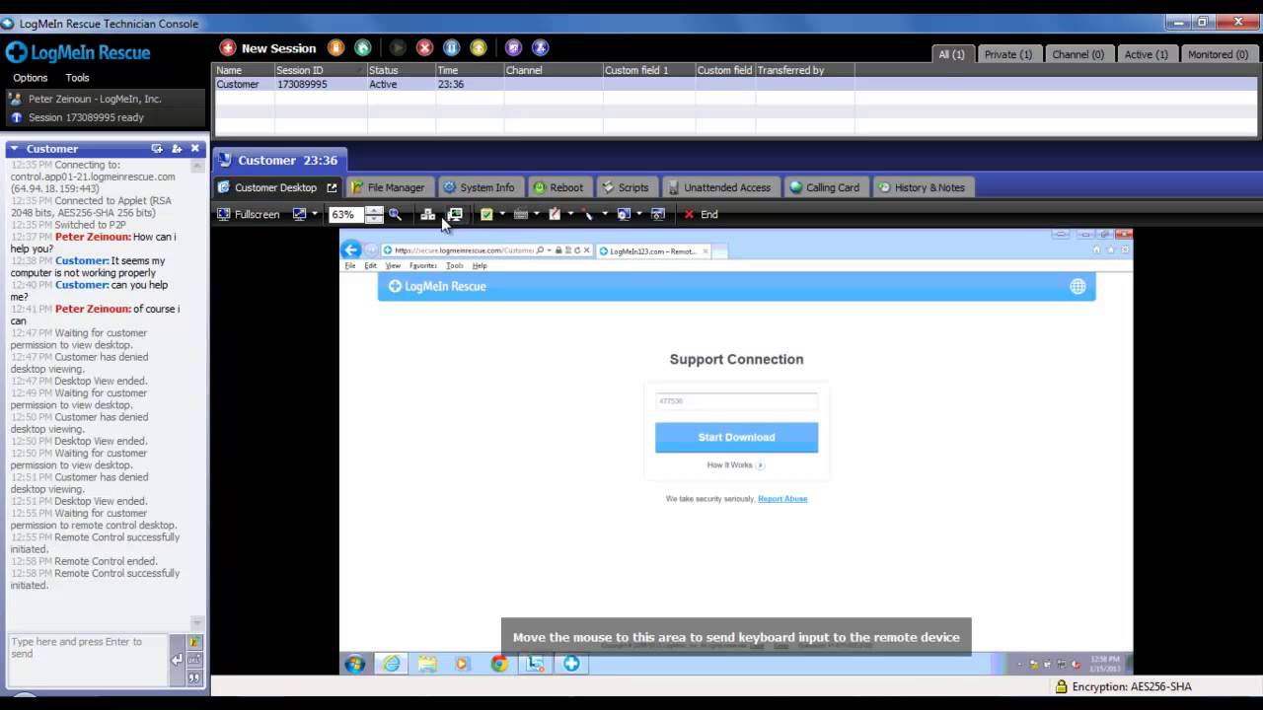Click the red New Session plus icon
Screen dimensions: 1263x710
click(x=228, y=47)
